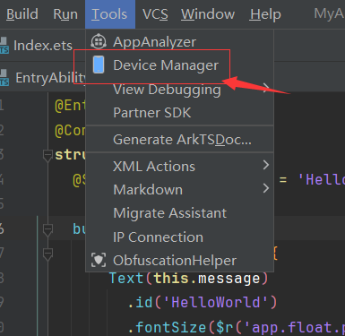Collapse the struct code fold marker
The height and width of the screenshot is (336, 345).
47,155
